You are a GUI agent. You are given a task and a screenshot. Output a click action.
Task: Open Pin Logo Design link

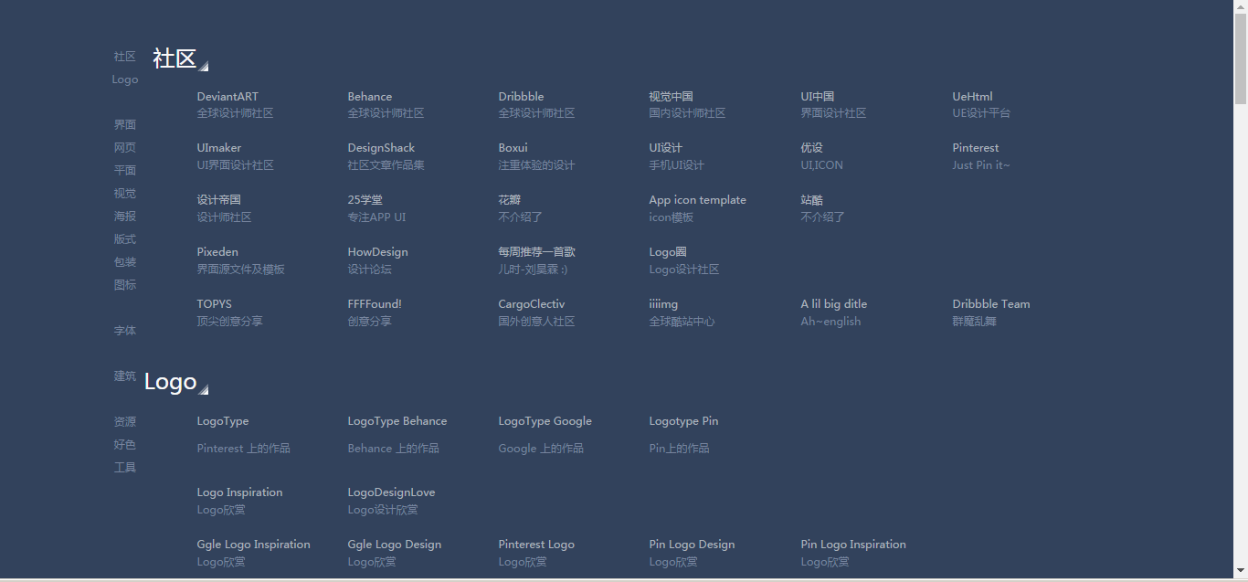tap(692, 545)
